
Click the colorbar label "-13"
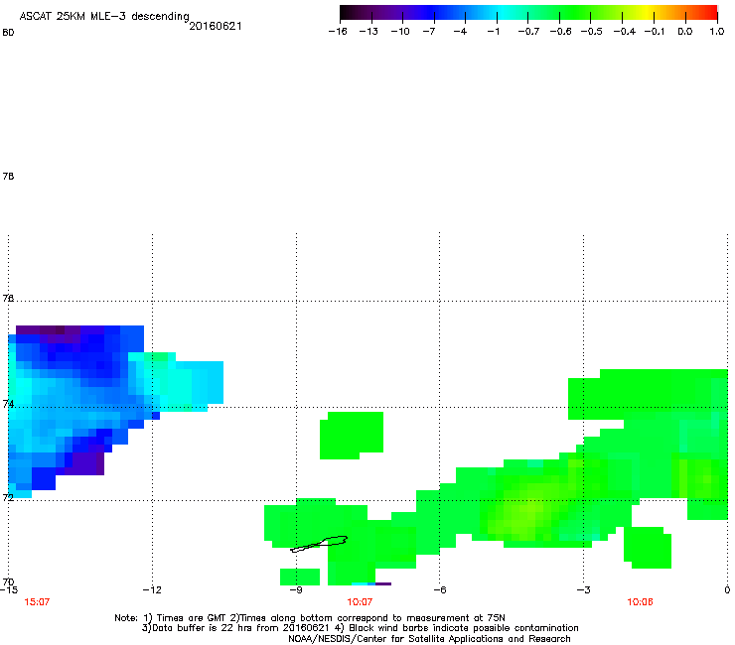coord(368,32)
